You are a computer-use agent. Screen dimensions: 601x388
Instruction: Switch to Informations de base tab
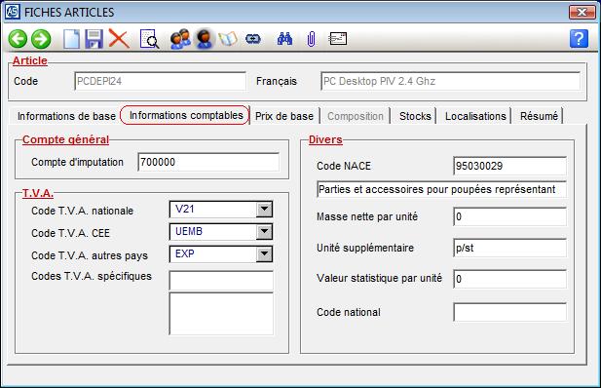[x=66, y=116]
